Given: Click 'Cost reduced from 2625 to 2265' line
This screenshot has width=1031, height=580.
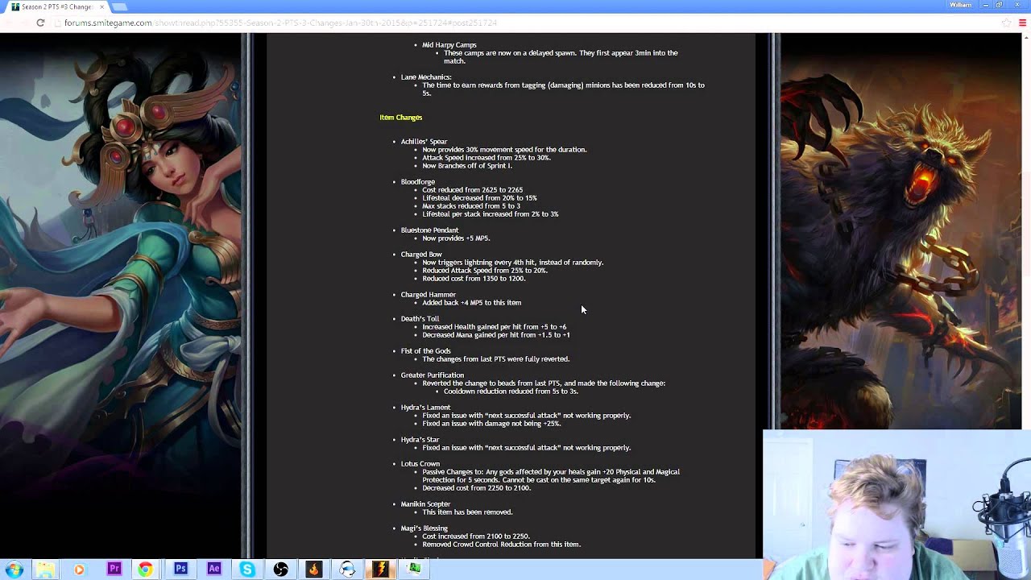Looking at the screenshot, I should point(473,190).
